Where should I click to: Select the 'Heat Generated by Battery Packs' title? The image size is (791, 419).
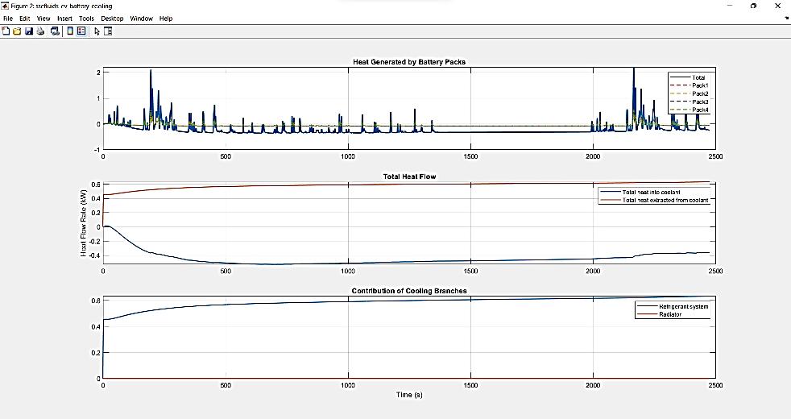409,61
